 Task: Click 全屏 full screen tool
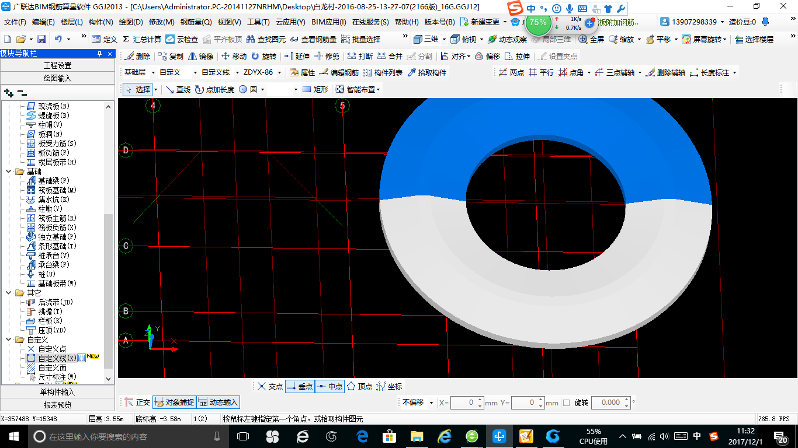[591, 39]
